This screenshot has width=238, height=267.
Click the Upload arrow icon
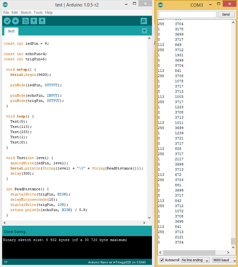(x=15, y=21)
